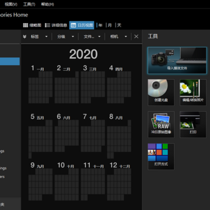Open month 4 四月 in calendar
This screenshot has width=210, height=210.
point(119,84)
